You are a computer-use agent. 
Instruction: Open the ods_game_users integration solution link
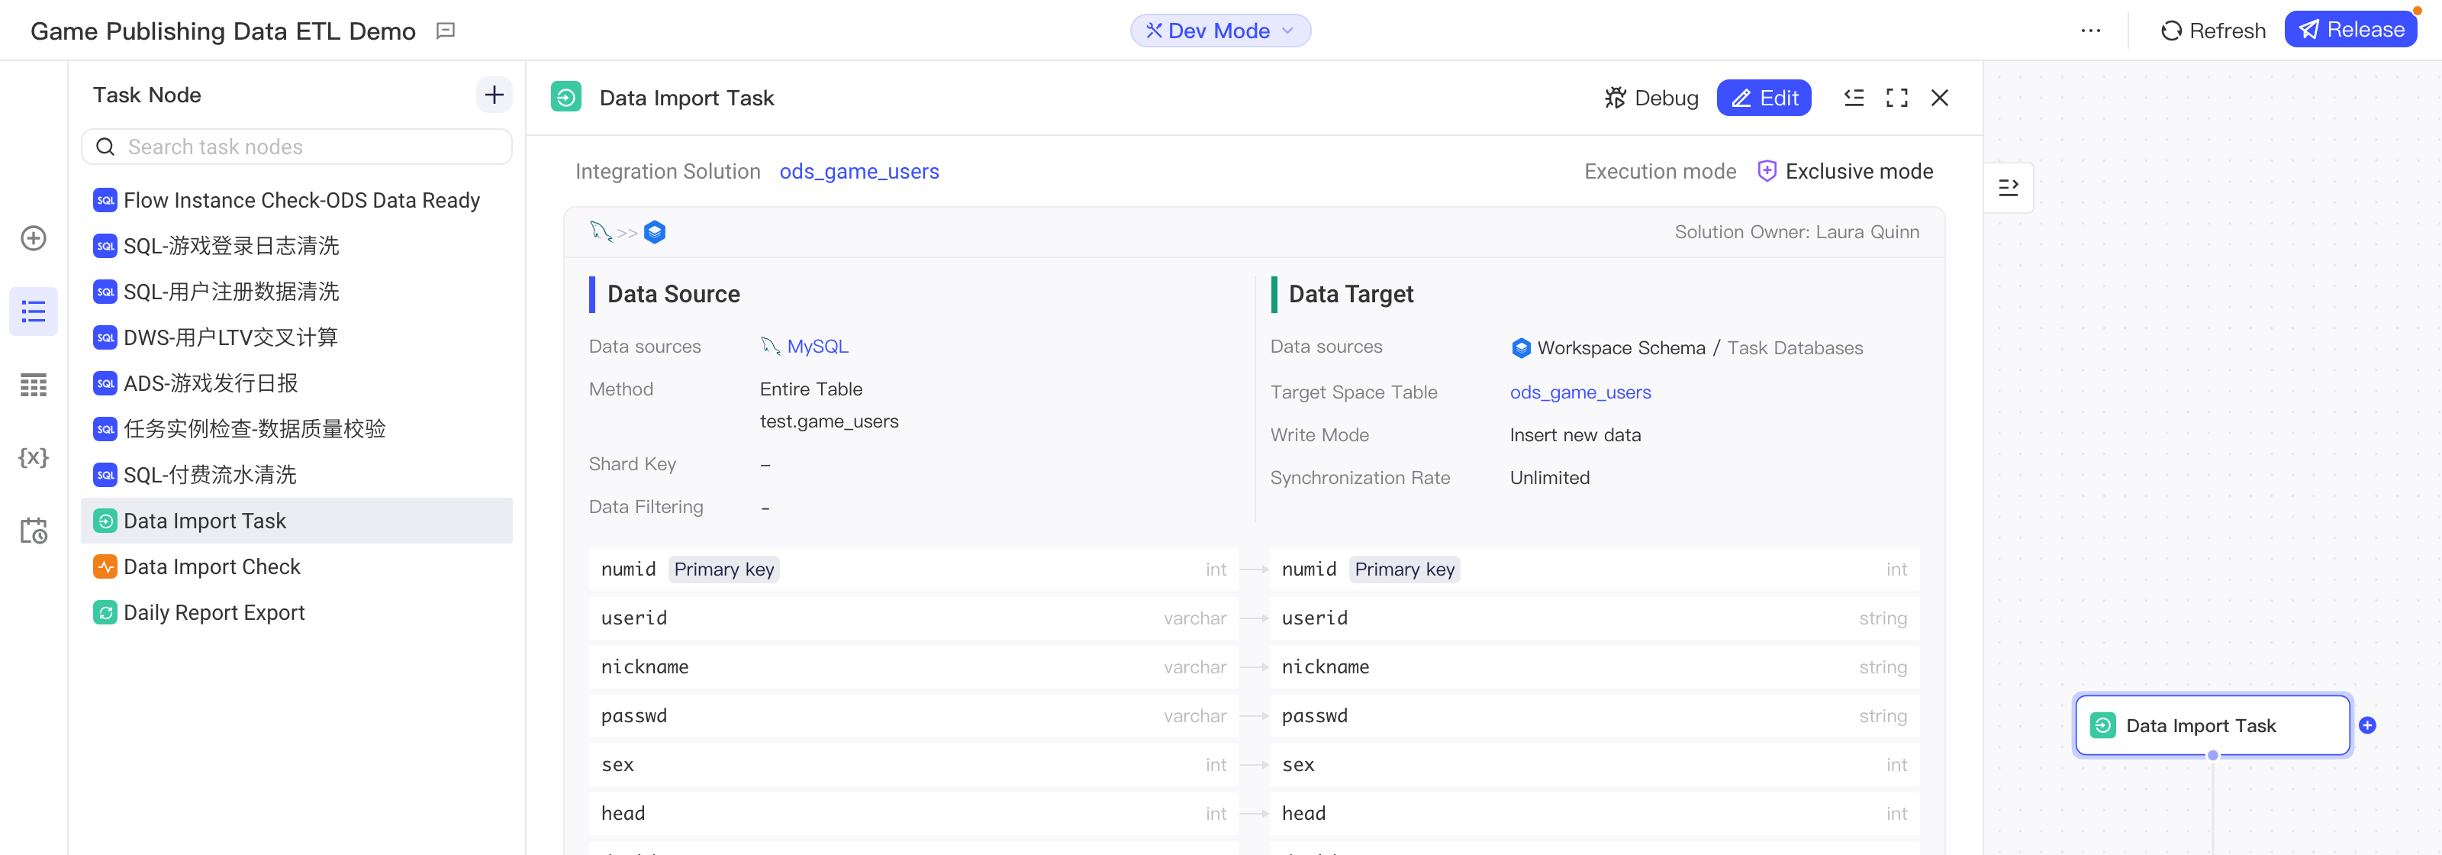pyautogui.click(x=859, y=172)
